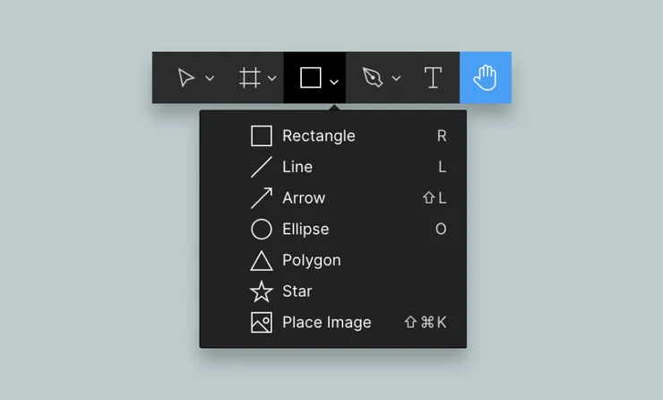Image resolution: width=663 pixels, height=400 pixels.
Task: Click the square icon beside Rectangle
Action: point(261,136)
